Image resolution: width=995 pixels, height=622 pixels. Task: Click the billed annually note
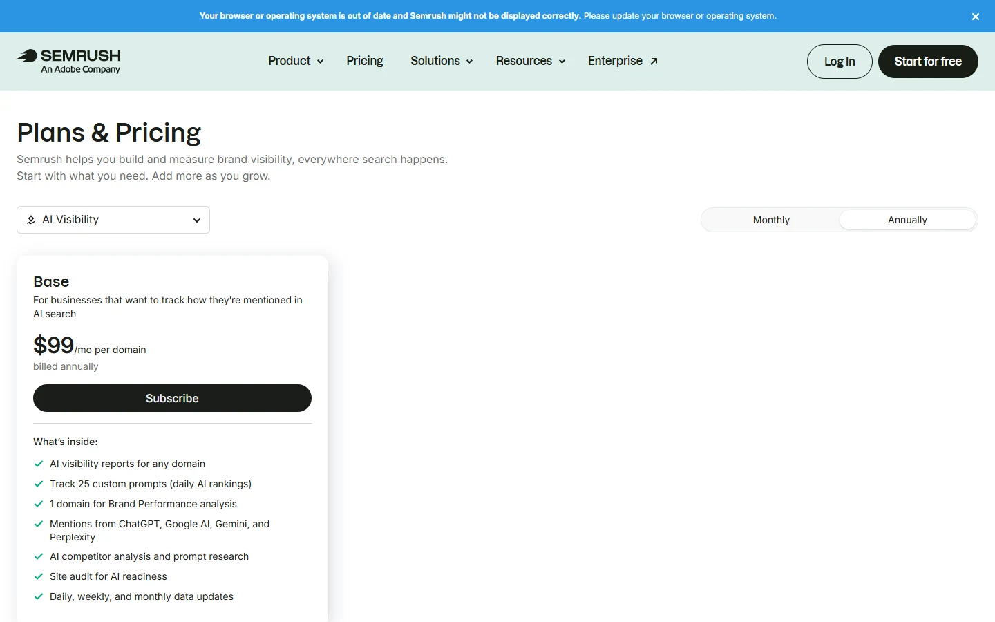pyautogui.click(x=66, y=366)
